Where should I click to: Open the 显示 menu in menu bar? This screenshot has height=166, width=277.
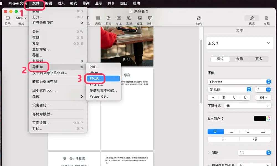tap(99, 3)
